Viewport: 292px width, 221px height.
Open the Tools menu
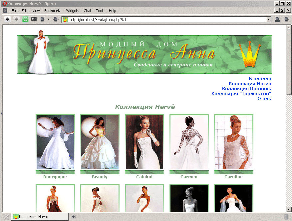click(100, 11)
